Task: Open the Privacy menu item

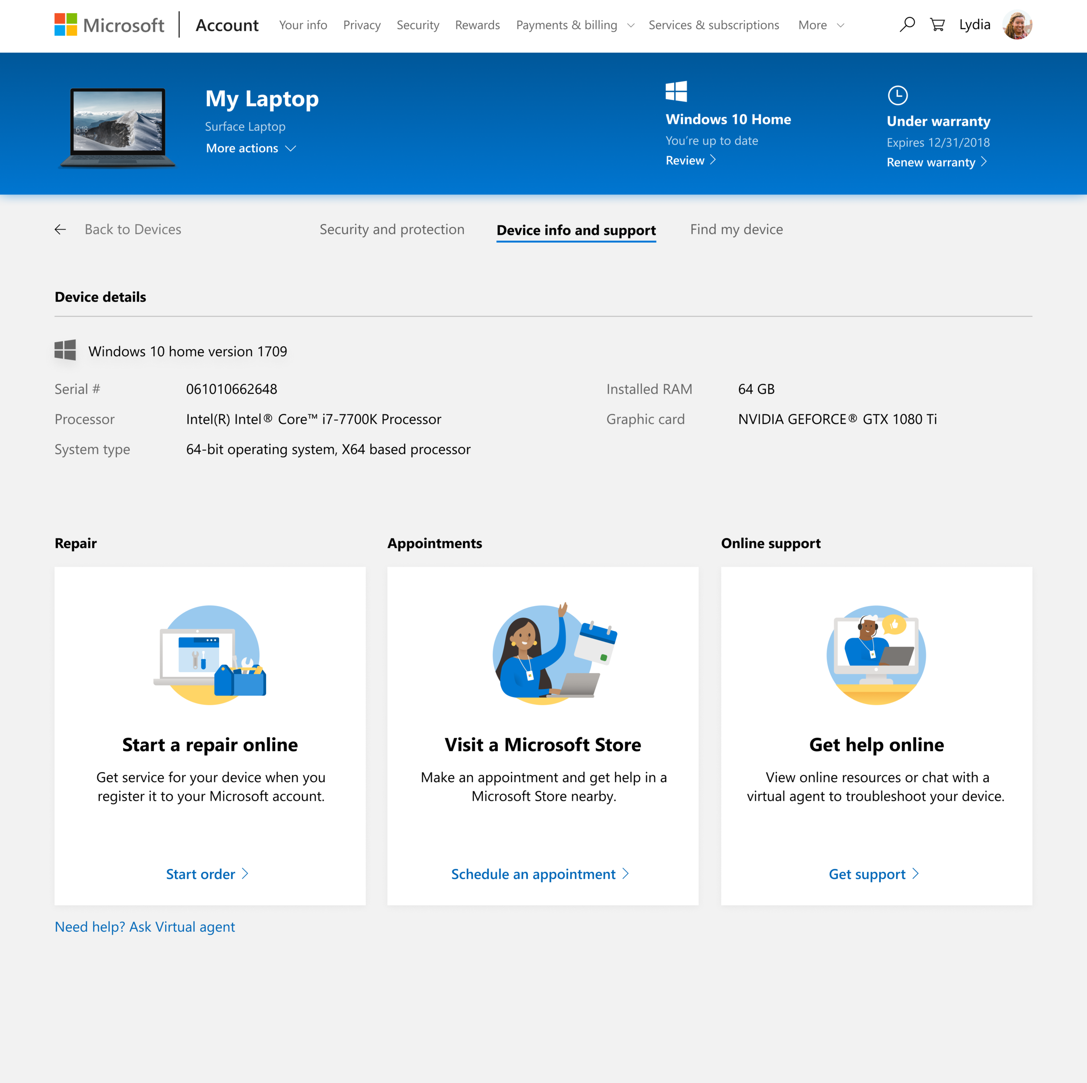Action: click(362, 25)
